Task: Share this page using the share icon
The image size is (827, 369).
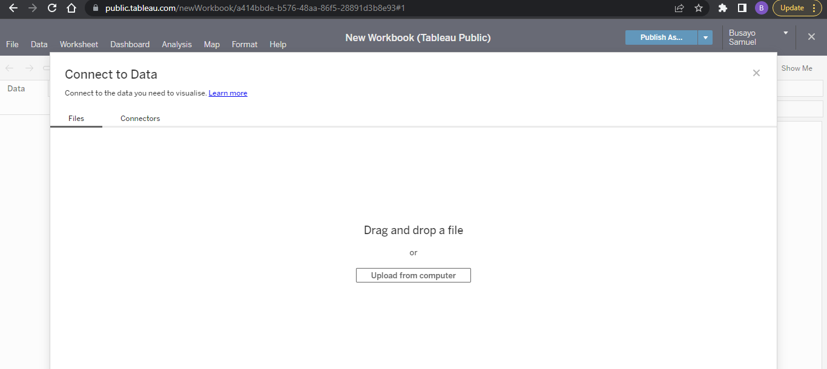Action: point(679,8)
